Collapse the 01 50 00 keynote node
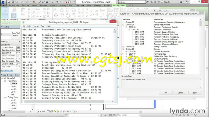The image size is (209, 117). tap(126, 27)
